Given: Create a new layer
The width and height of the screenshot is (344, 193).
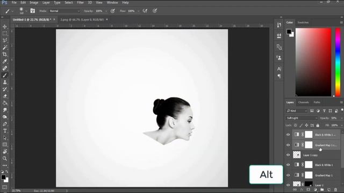Looking at the screenshot, I should [x=328, y=190].
